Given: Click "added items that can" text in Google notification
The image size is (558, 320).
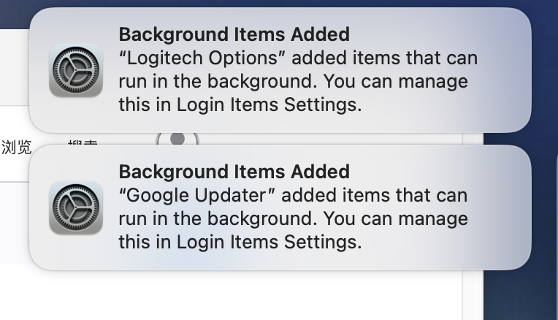Looking at the screenshot, I should click(x=374, y=195).
